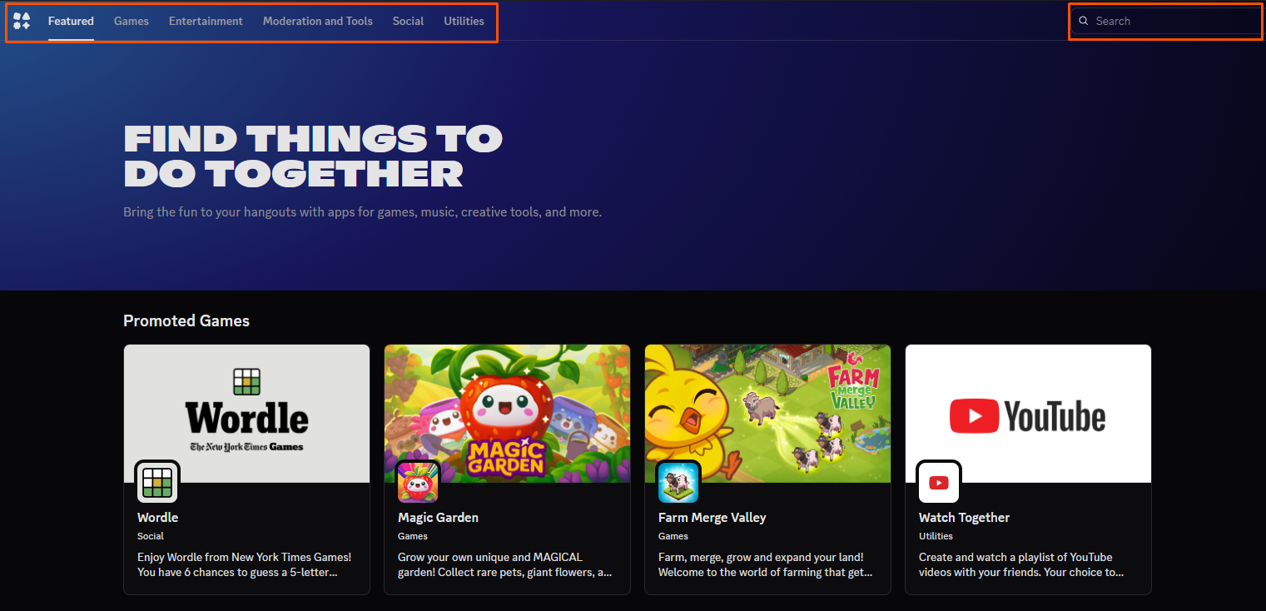Click the app directory logo icon
The image size is (1266, 611).
pyautogui.click(x=22, y=21)
